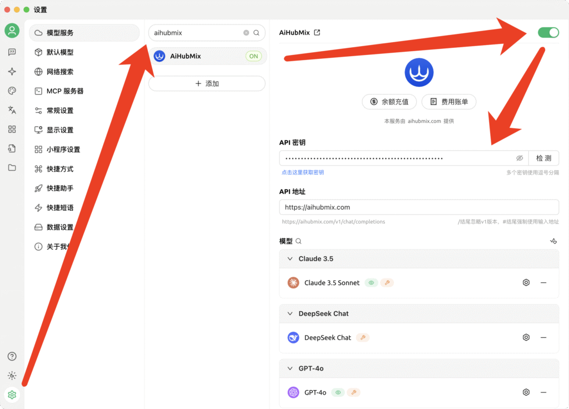569x409 pixels.
Task: Click the API 地址 input field
Action: [x=419, y=207]
